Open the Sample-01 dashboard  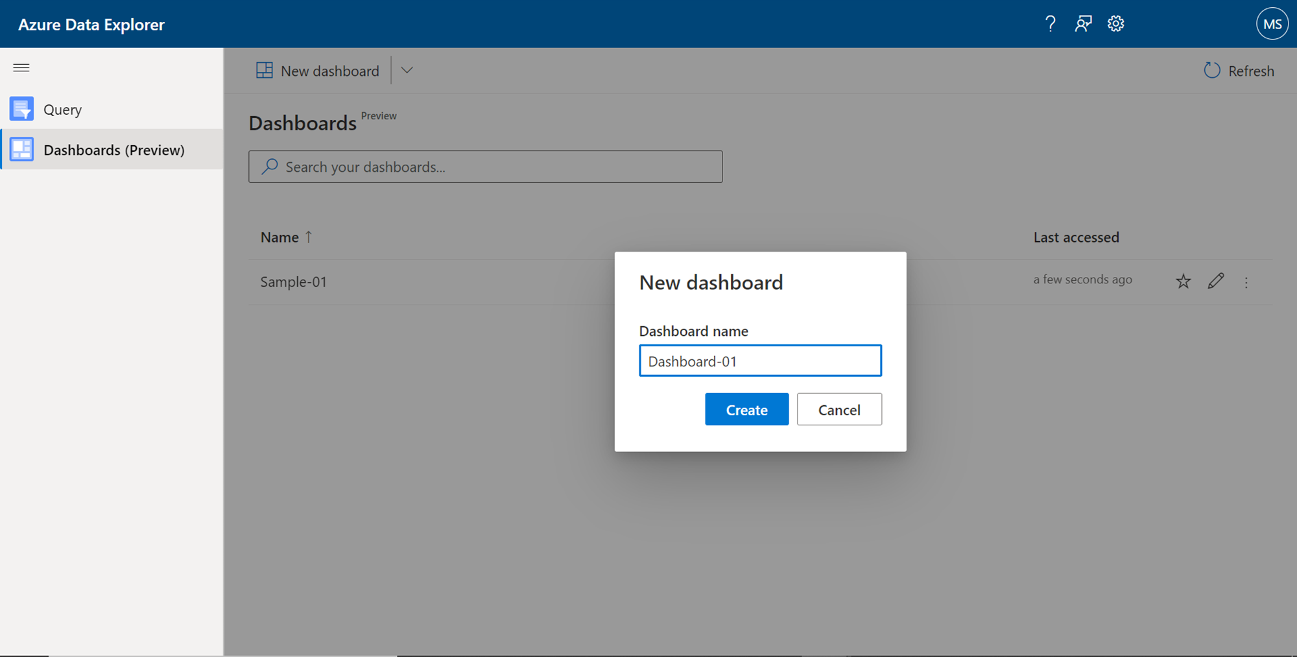(x=294, y=282)
